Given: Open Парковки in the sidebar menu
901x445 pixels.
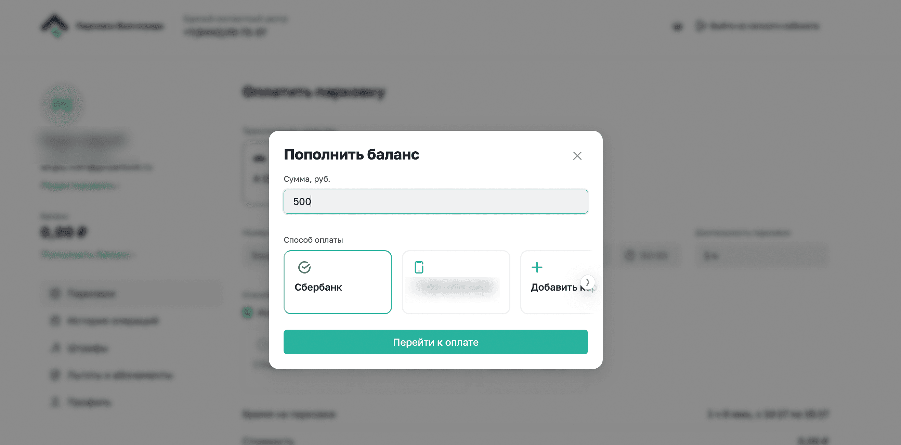Looking at the screenshot, I should pyautogui.click(x=92, y=293).
